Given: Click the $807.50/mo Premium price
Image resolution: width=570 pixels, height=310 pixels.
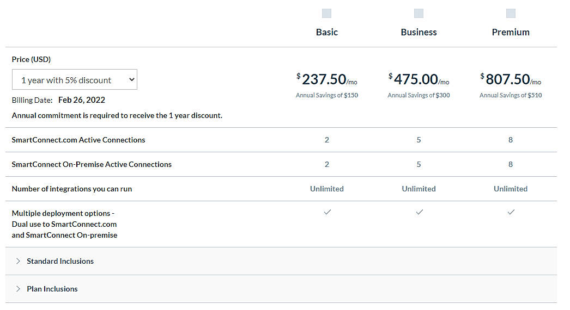Looking at the screenshot, I should tap(511, 79).
